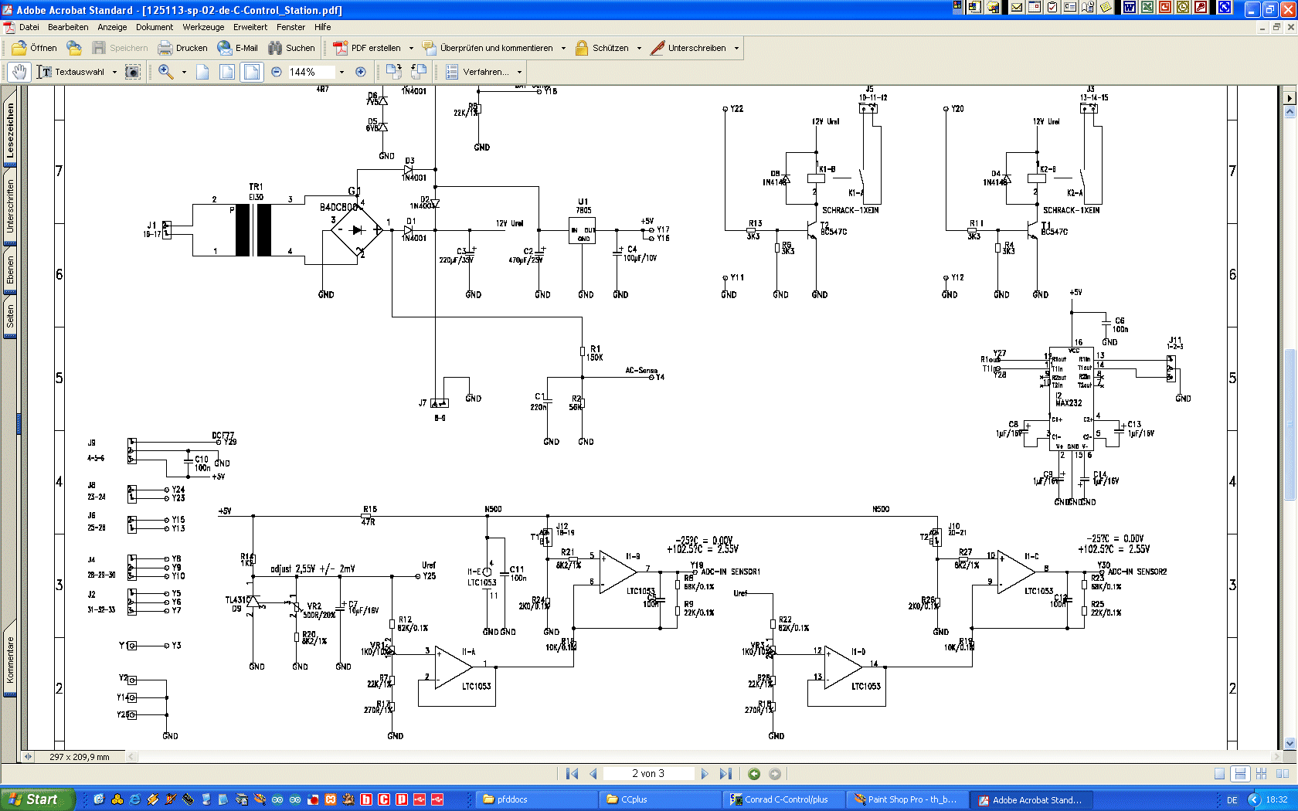Go to first page button
The image size is (1298, 811).
click(572, 774)
